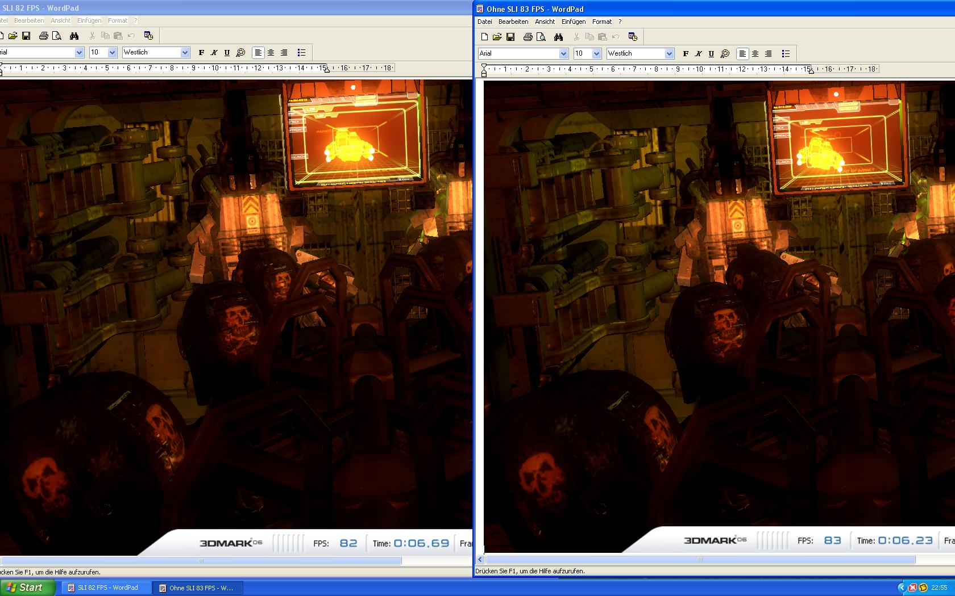Click right margin marker on Ohne SLI 83 FPS ruler
Viewport: 955px width, 596px height.
tap(811, 71)
